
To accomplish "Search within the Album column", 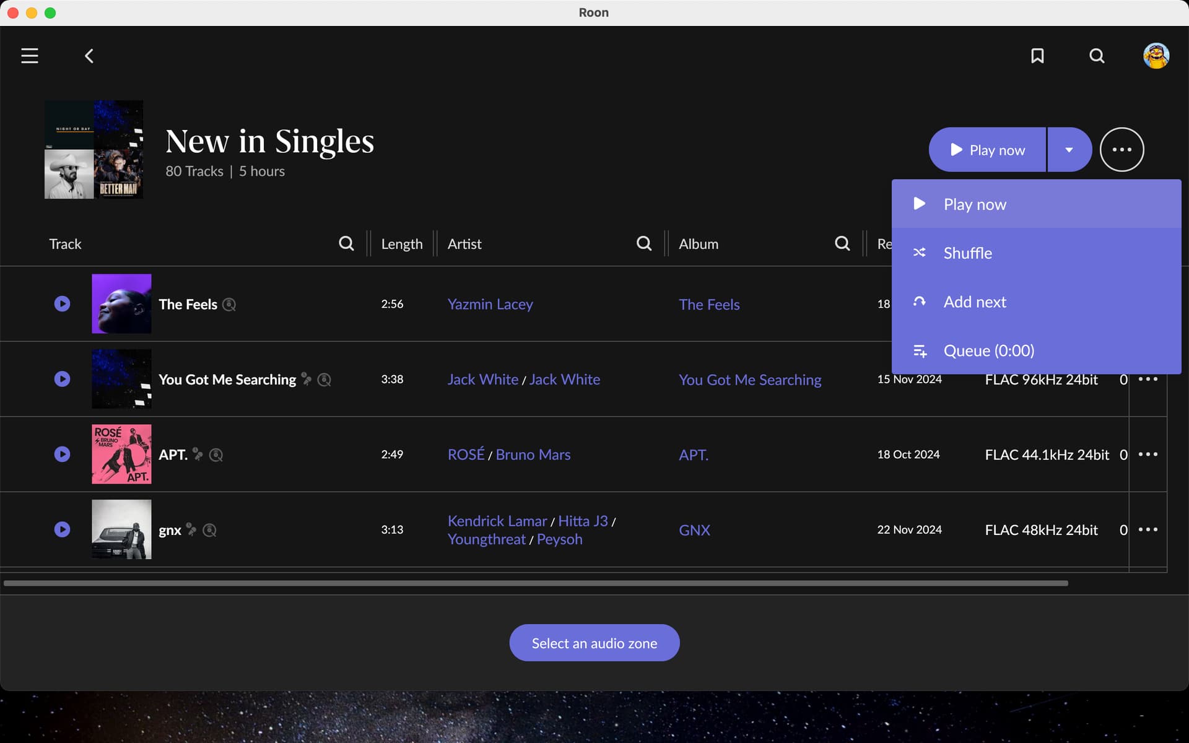I will coord(842,243).
